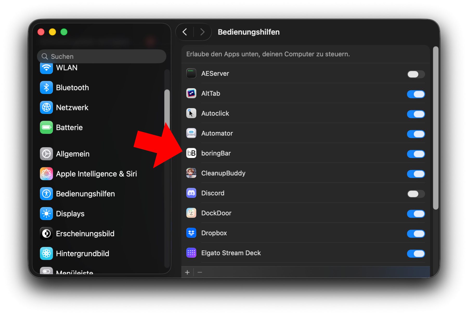Disable boringBar accessibility access toggle
468x315 pixels.
point(416,154)
